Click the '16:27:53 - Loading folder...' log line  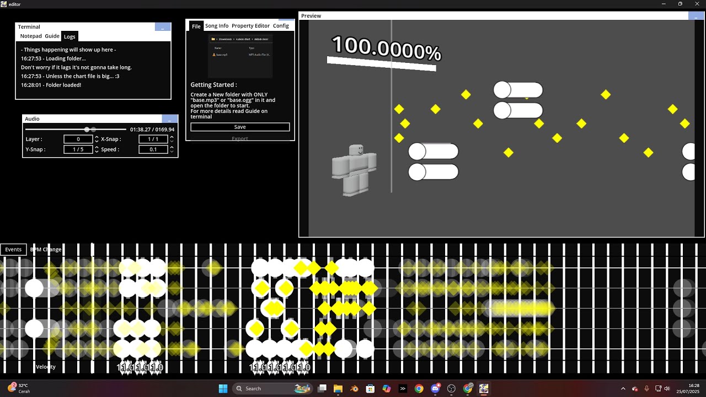(x=53, y=58)
